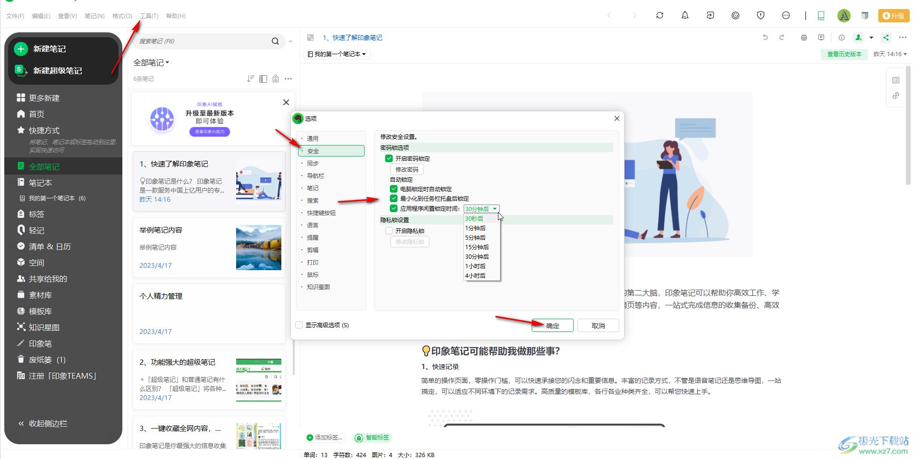Open 知识星图 in the left sidebar
This screenshot has width=914, height=459.
(x=38, y=327)
